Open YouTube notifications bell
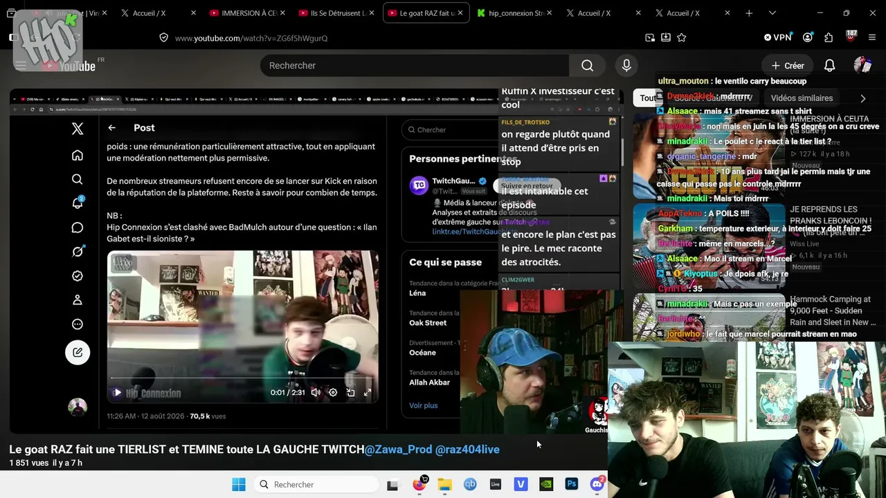The image size is (886, 498). pos(829,65)
